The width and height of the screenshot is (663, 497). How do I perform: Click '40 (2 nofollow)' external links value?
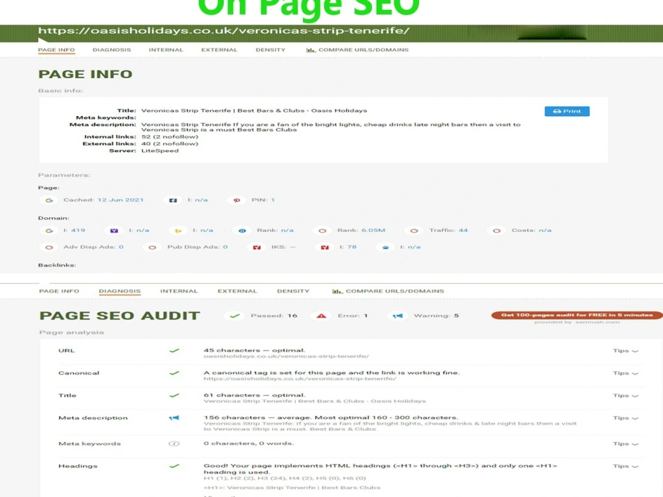(x=170, y=144)
